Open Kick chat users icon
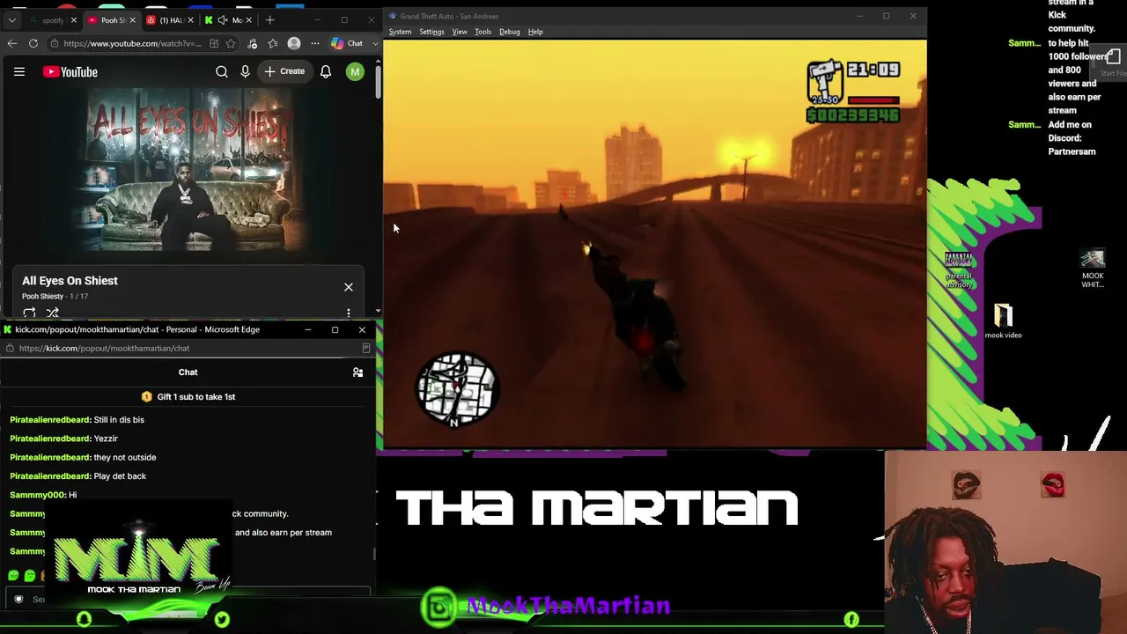Screen dimensions: 1127x634 pyautogui.click(x=357, y=372)
